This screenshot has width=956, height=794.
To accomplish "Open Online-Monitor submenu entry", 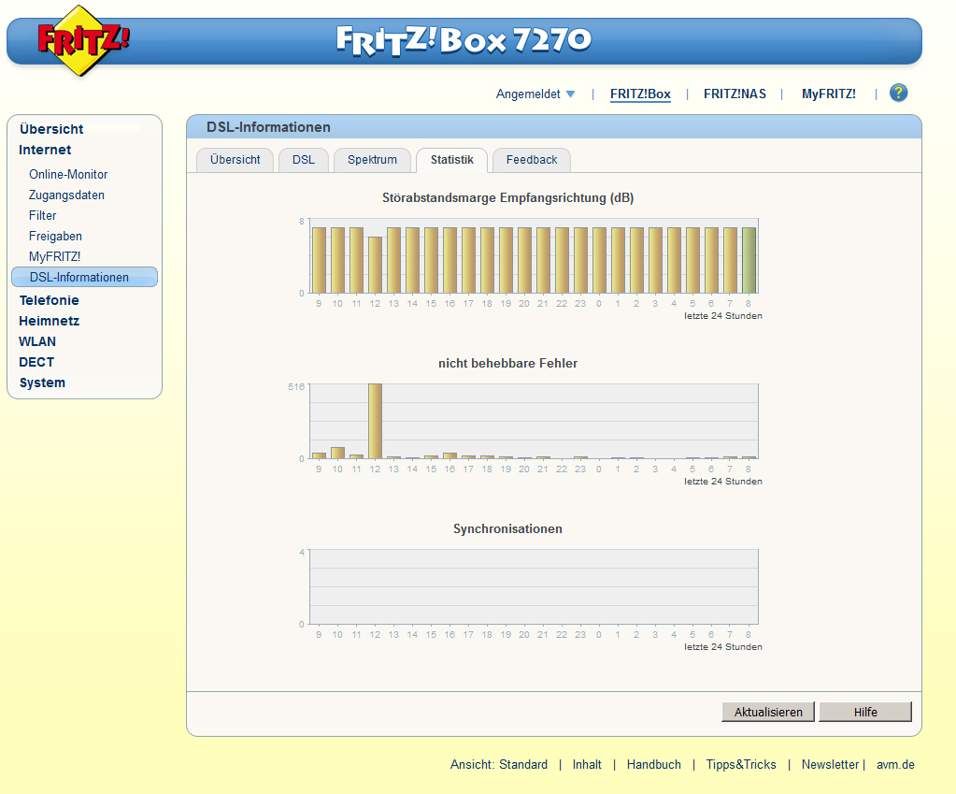I will coord(68,175).
